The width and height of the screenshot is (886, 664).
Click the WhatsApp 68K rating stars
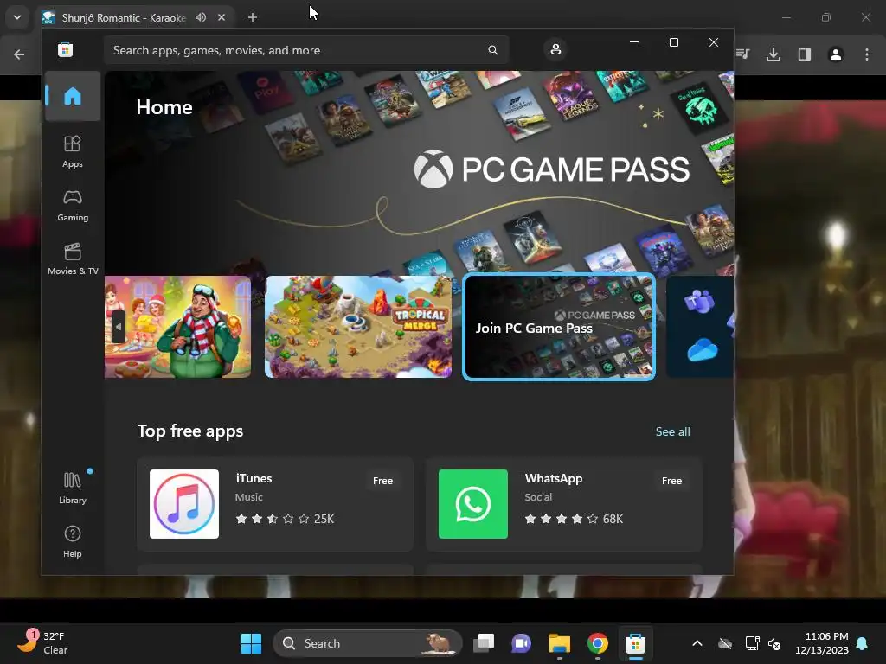(574, 519)
